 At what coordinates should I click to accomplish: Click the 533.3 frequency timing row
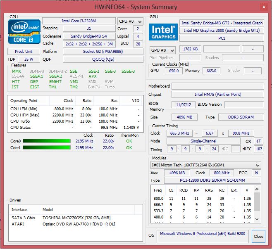[x=203, y=211]
